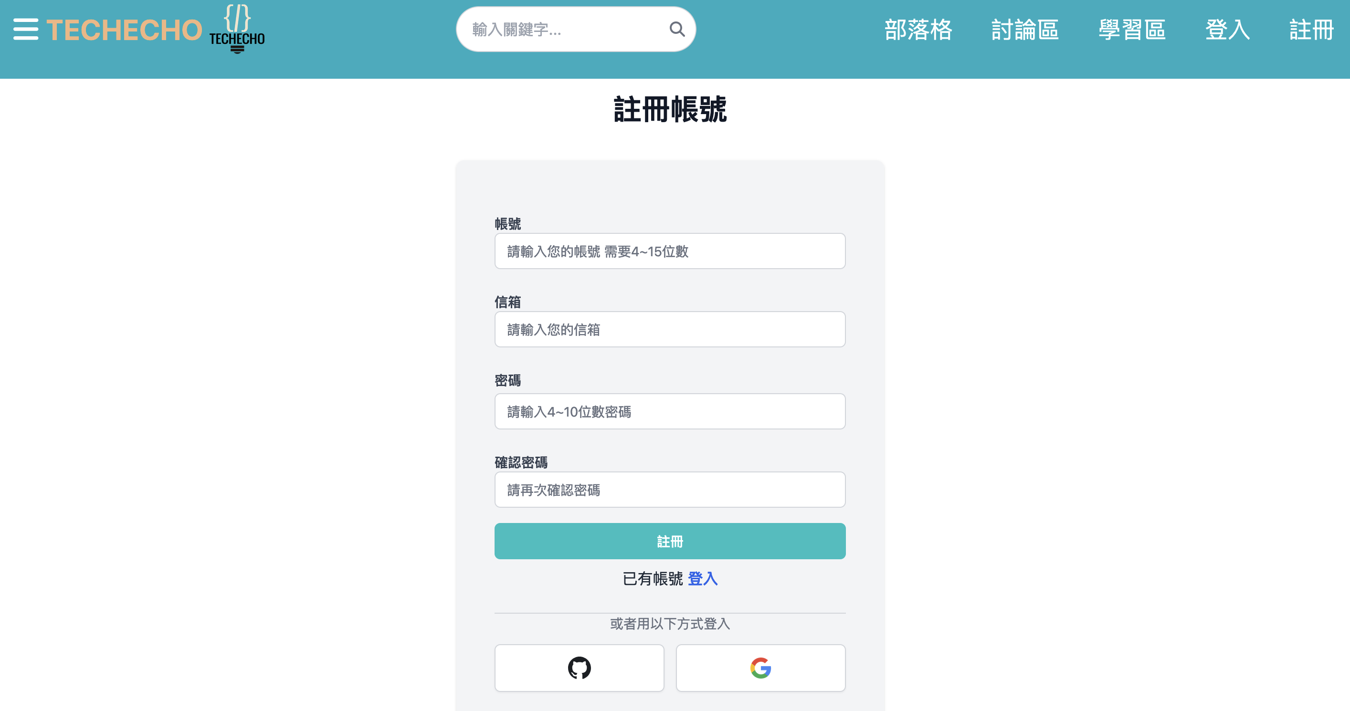This screenshot has height=711, width=1350.
Task: Open the 部落格 nav item
Action: coord(918,29)
